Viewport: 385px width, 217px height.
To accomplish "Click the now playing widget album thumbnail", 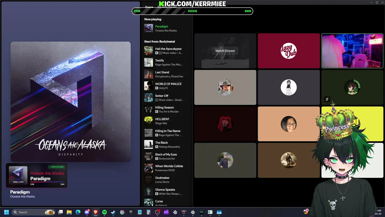I will point(18,175).
